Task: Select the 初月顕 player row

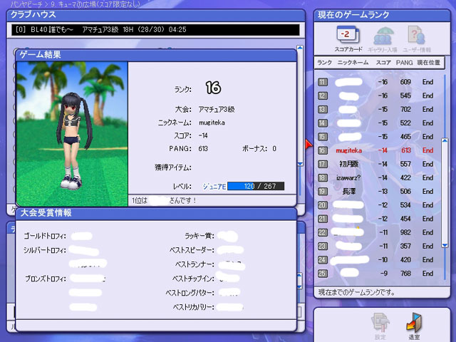Action: [378, 164]
